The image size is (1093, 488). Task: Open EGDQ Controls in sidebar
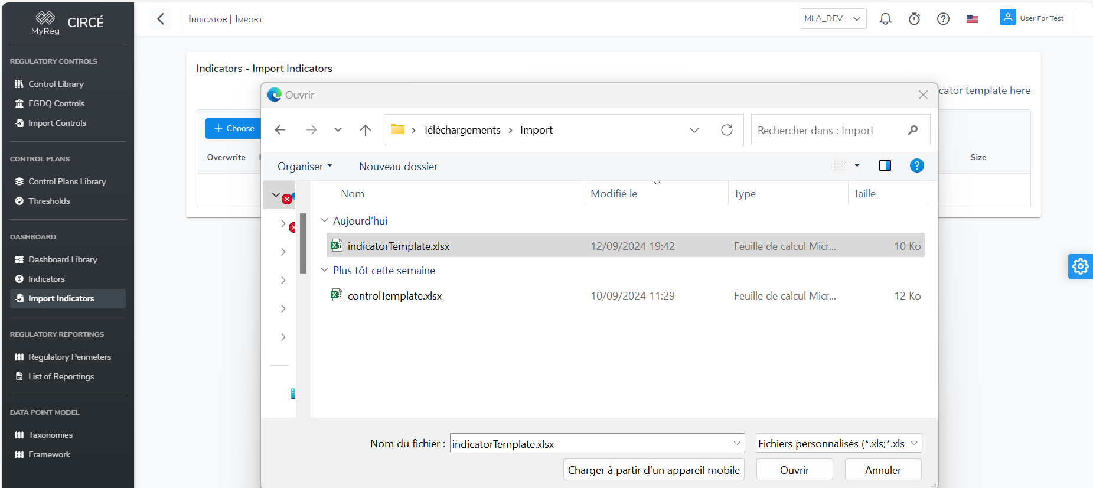tap(57, 103)
